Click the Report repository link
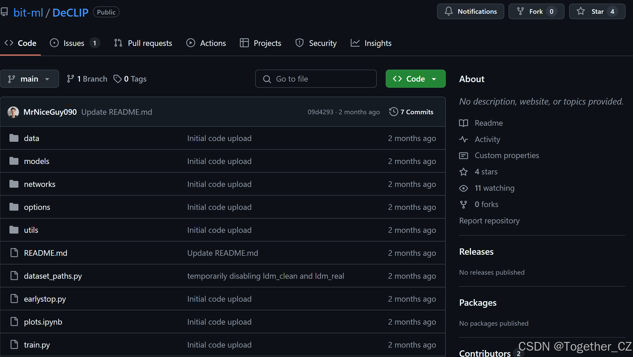 [489, 221]
